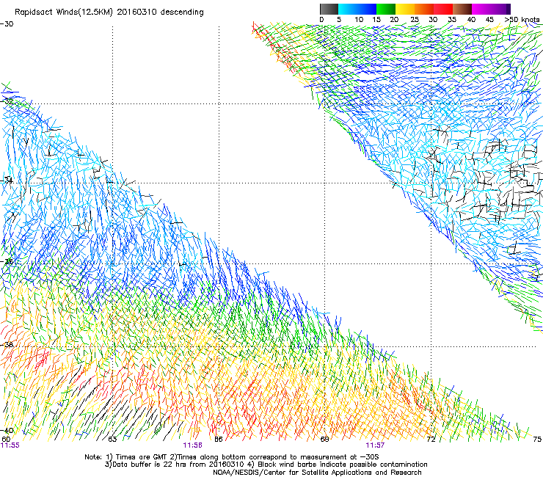Click the "NOAA/NESDIS/Center for Satellite Applications and Research" credit
The image size is (543, 477).
click(x=317, y=473)
